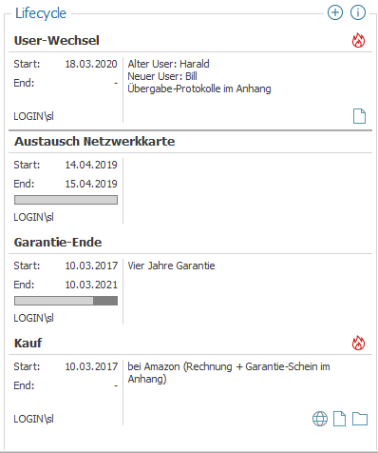Click the flame icon on User-Wechsel

point(358,40)
